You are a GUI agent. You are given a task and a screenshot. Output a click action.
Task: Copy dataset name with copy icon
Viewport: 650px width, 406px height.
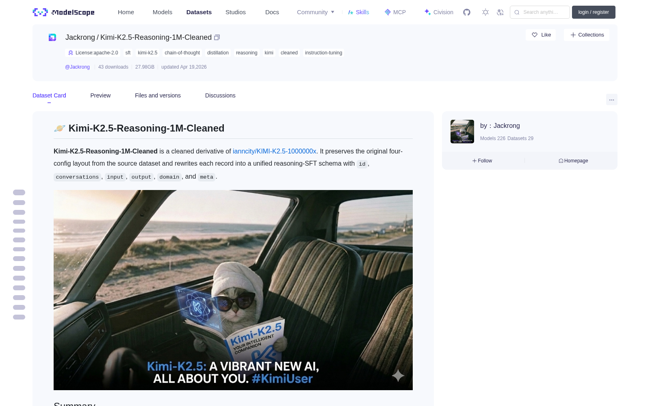(217, 37)
